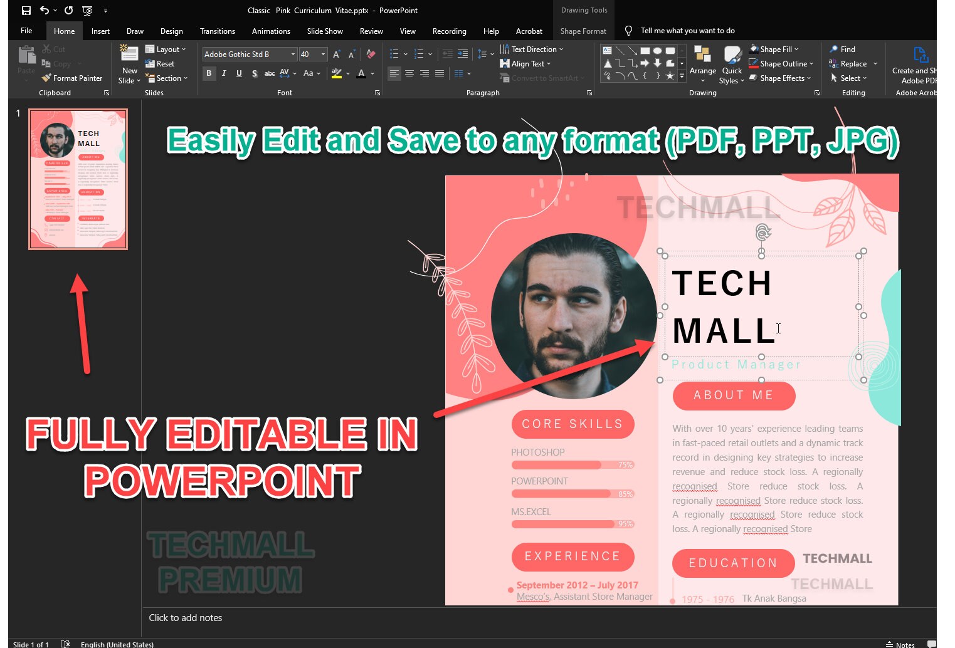Viewport: 955px width, 648px height.
Task: Switch to the Animations ribbon tab
Action: tap(271, 31)
